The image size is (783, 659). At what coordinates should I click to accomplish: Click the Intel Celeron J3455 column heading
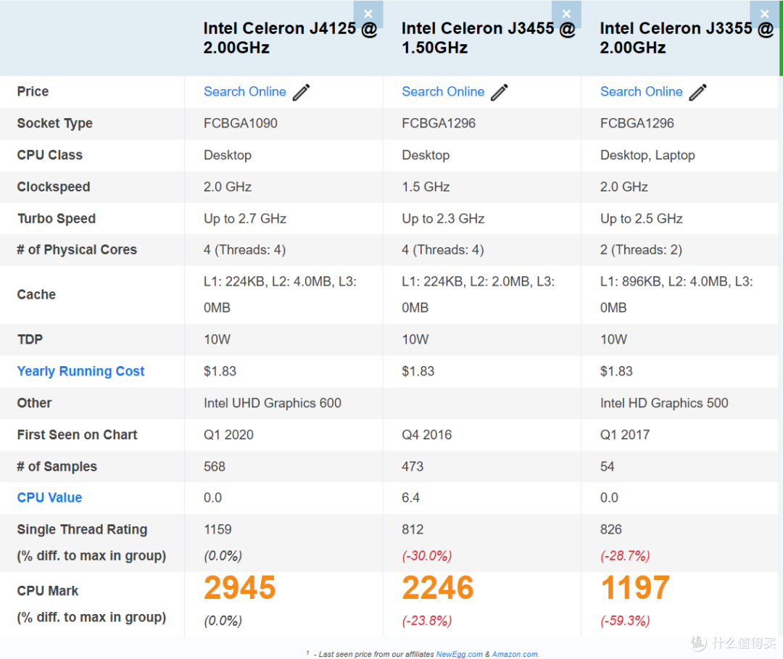tap(488, 38)
